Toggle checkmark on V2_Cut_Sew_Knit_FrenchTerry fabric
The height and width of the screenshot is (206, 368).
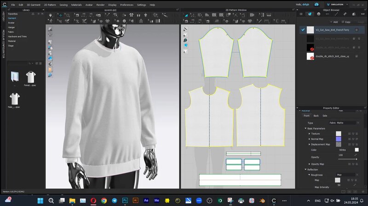coord(303,30)
